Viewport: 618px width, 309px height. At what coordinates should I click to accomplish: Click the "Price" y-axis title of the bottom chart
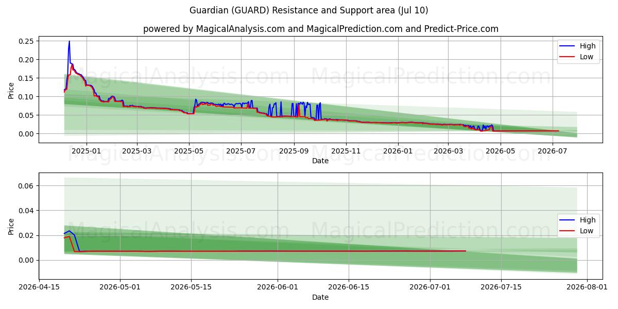click(11, 226)
